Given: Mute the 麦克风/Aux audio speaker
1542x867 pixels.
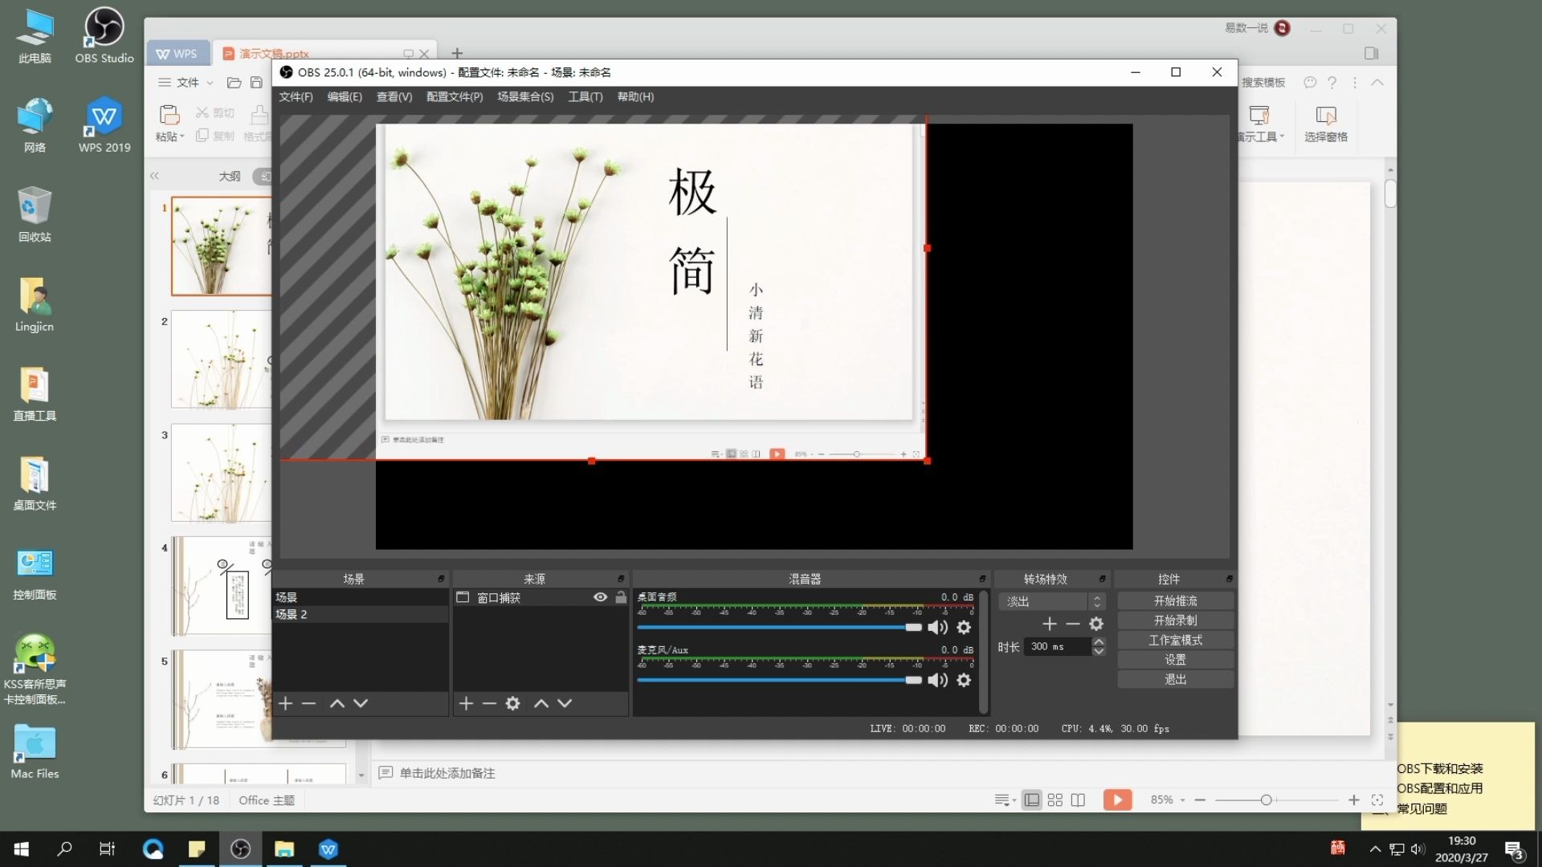Looking at the screenshot, I should (x=937, y=680).
